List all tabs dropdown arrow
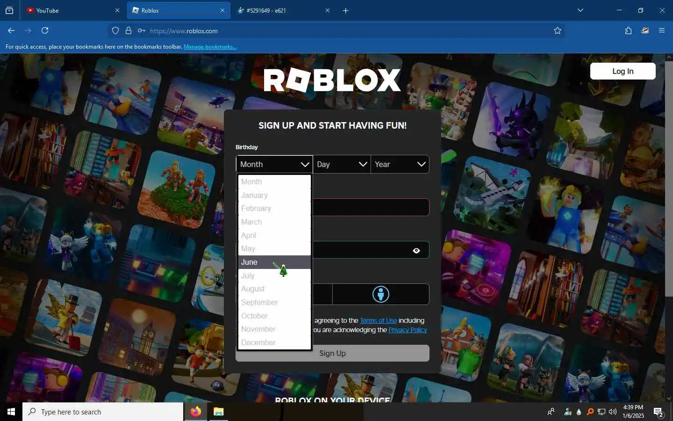Viewport: 673px width, 421px height. click(580, 10)
